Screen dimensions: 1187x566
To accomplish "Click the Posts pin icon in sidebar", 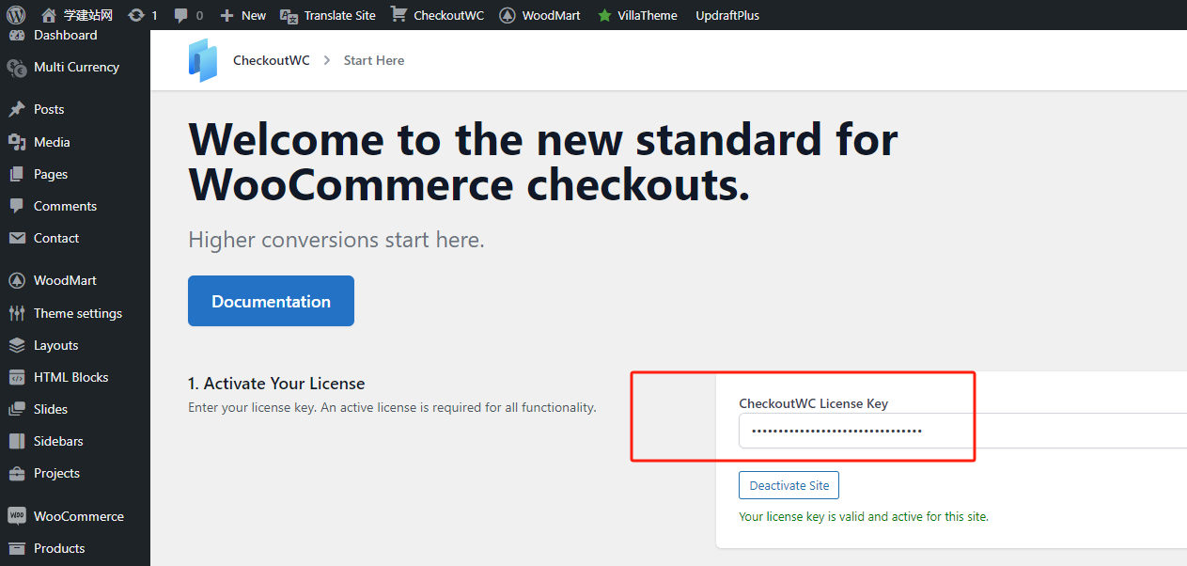I will coord(17,110).
